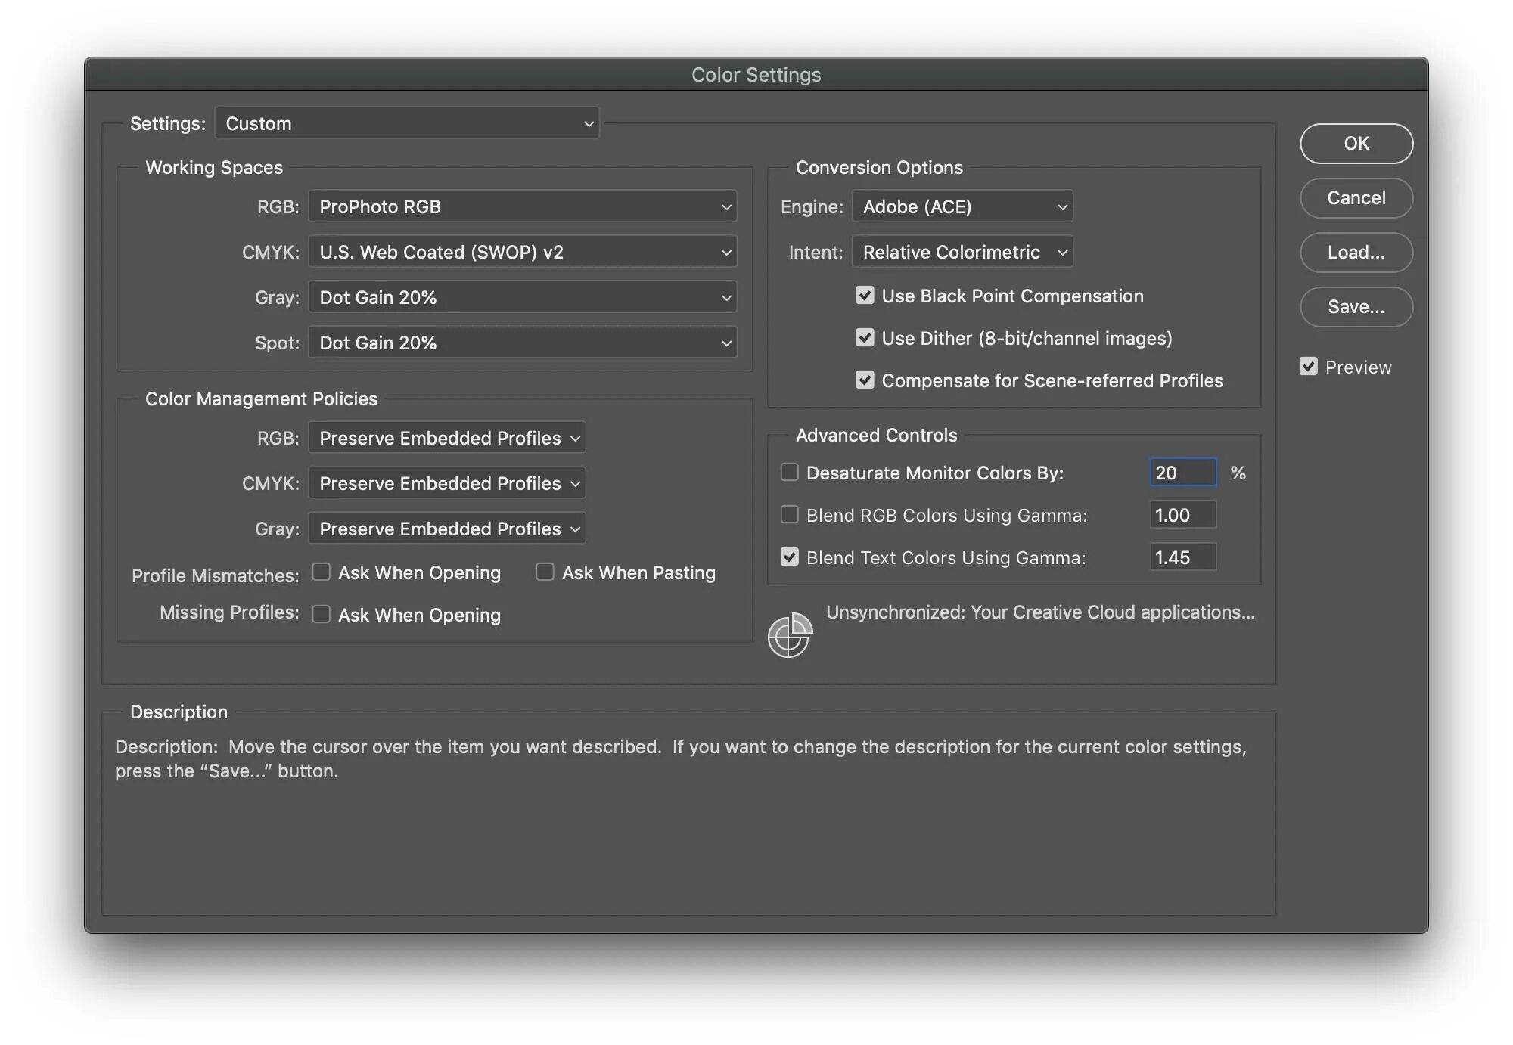Click the Save... button
Image resolution: width=1513 pixels, height=1045 pixels.
click(x=1356, y=307)
